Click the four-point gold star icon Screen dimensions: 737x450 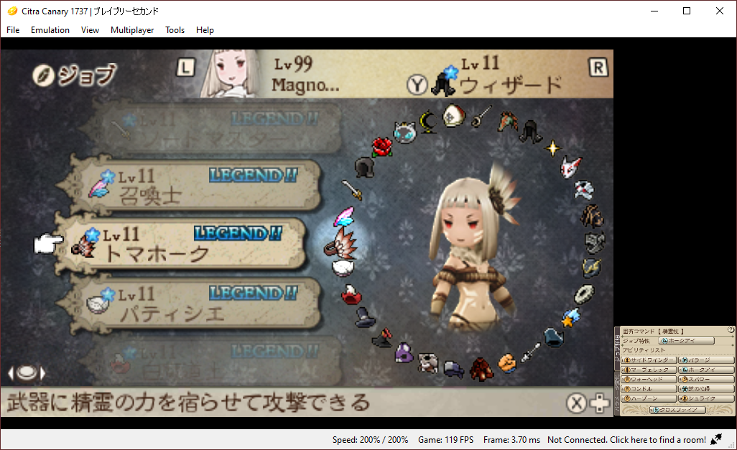(553, 148)
